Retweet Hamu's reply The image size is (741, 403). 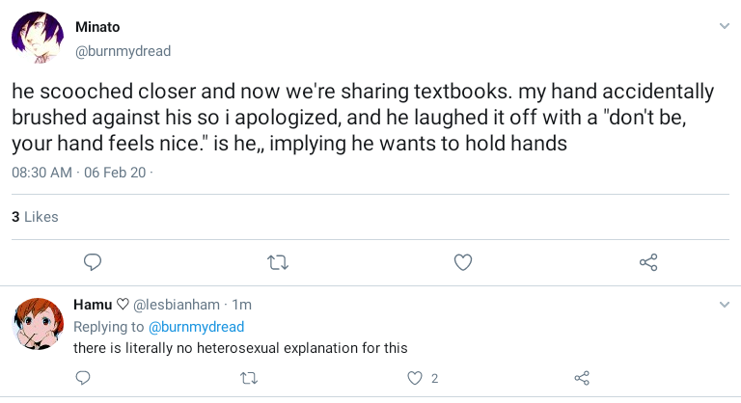tap(249, 378)
